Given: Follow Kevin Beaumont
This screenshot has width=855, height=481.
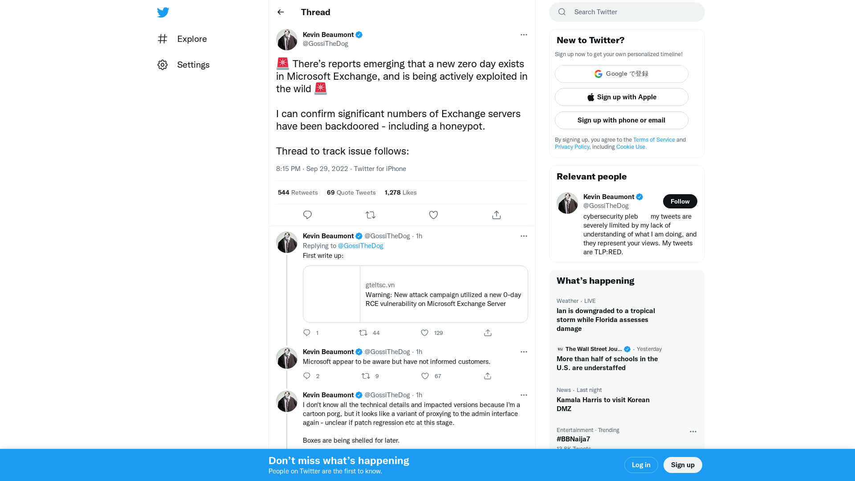Looking at the screenshot, I should [680, 201].
